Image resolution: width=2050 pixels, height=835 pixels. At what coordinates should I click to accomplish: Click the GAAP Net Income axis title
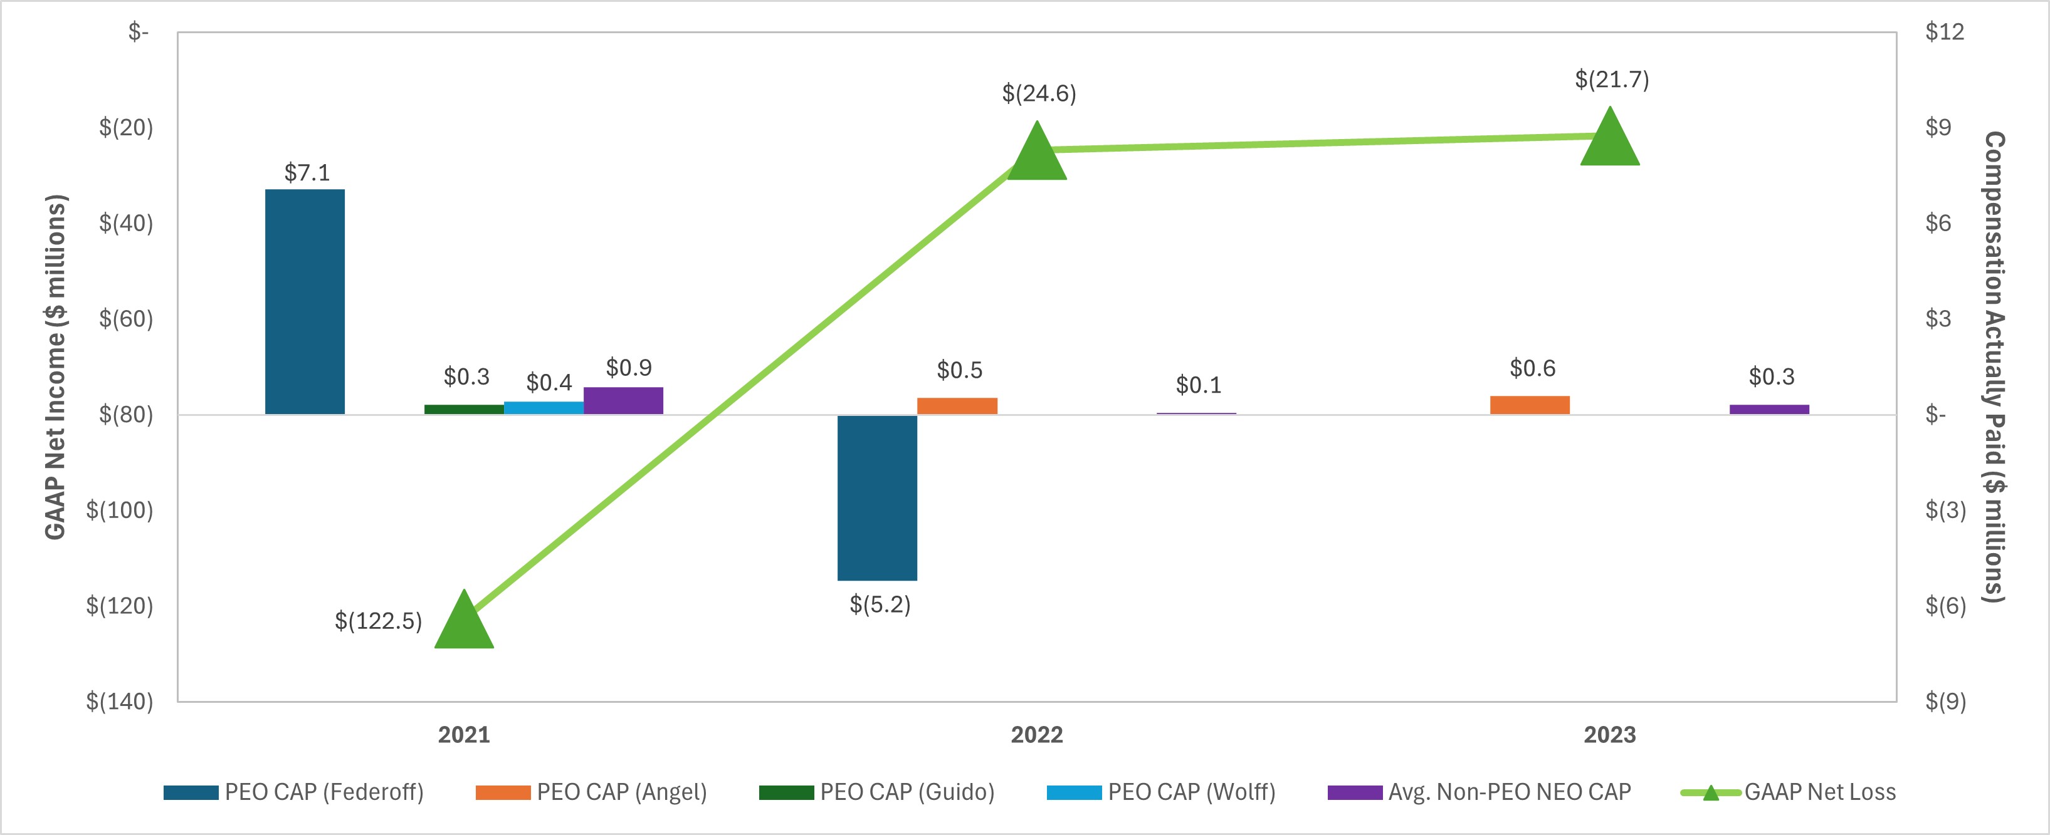coord(55,366)
